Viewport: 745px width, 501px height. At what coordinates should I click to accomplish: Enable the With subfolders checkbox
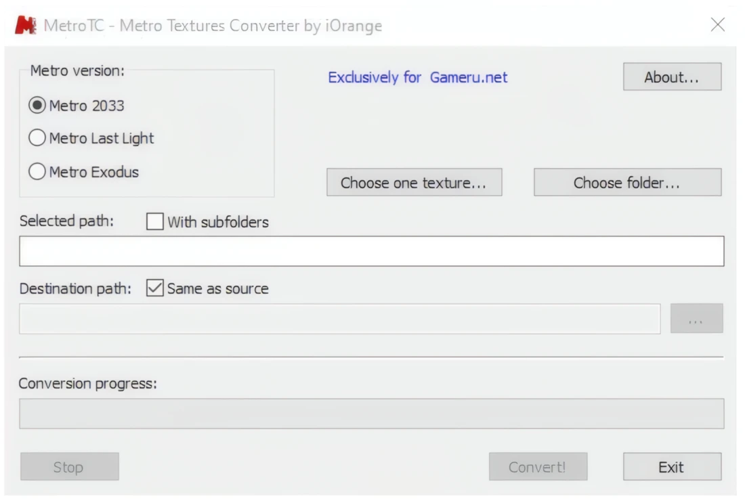click(156, 221)
